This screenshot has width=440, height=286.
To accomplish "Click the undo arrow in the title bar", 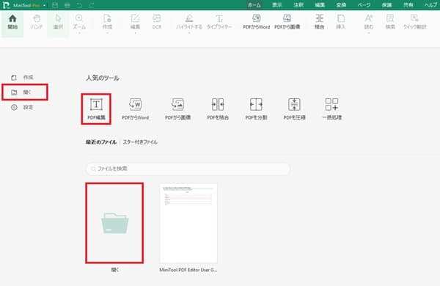I will point(79,5).
